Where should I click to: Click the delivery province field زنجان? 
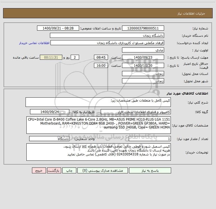click(x=143, y=74)
